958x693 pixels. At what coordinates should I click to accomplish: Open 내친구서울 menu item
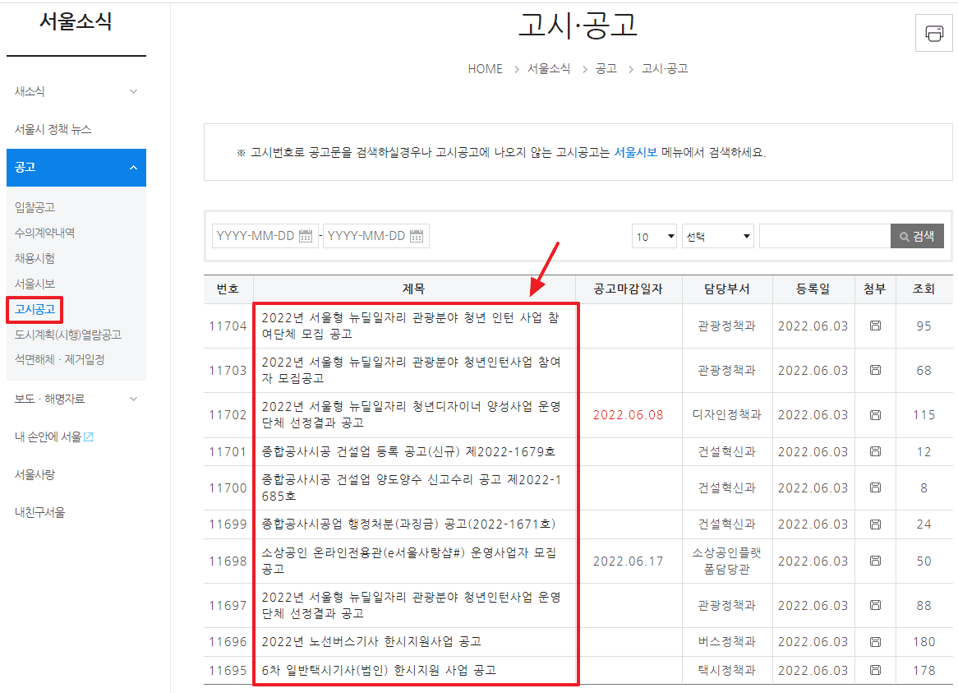(39, 513)
